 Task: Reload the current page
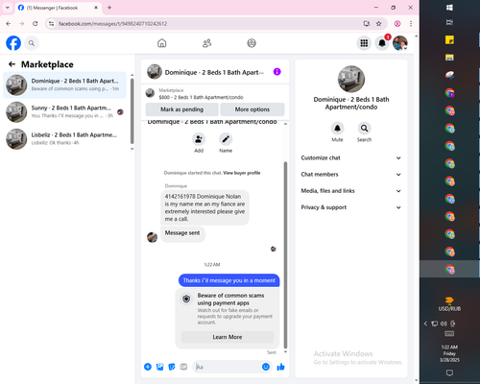click(x=36, y=23)
